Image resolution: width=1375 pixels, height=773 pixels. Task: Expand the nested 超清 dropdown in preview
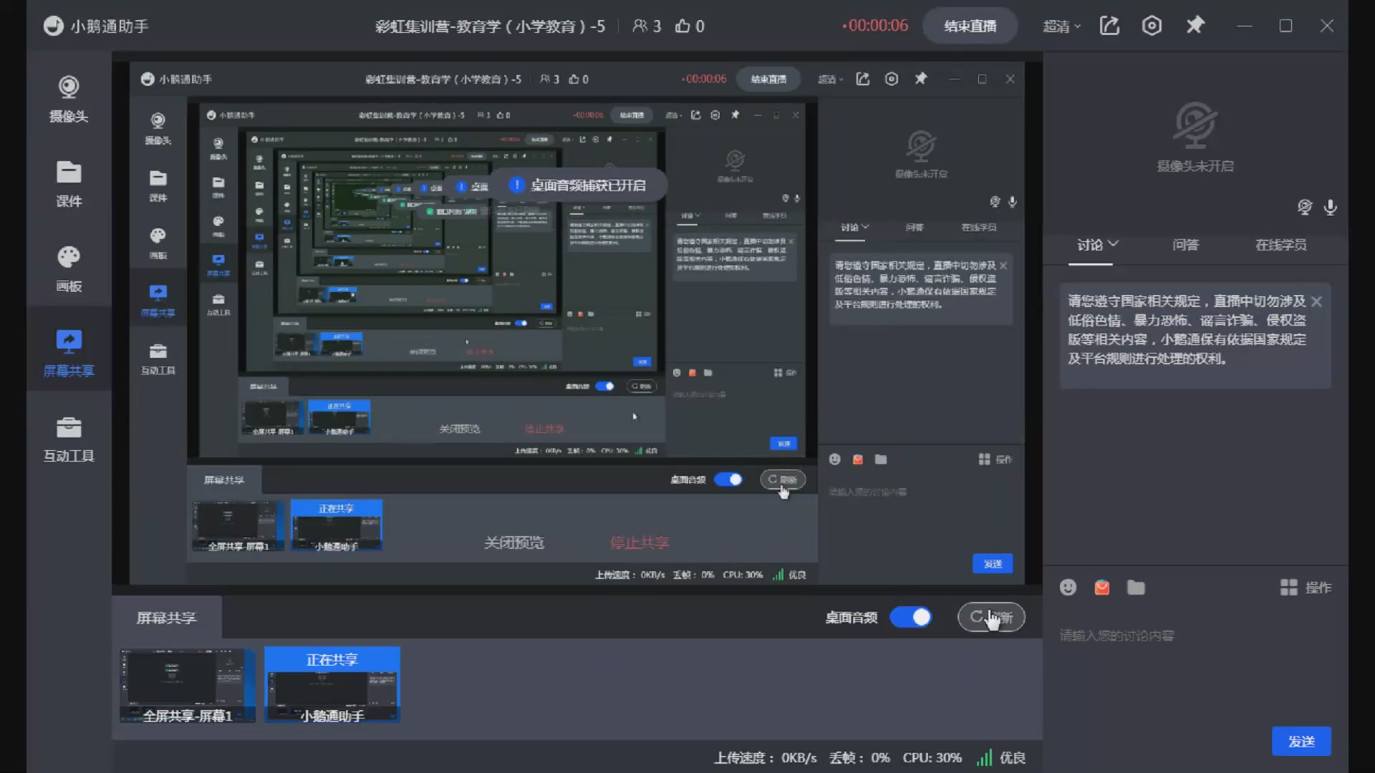pyautogui.click(x=831, y=79)
